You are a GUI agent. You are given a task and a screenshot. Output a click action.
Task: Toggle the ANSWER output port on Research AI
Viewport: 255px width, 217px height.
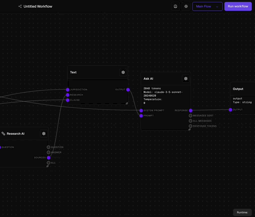tap(48, 152)
